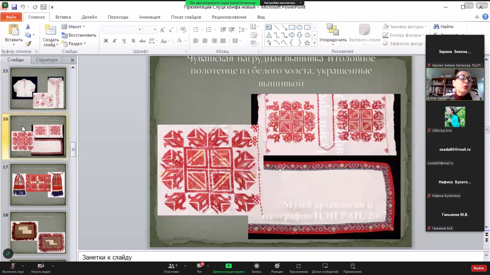The height and width of the screenshot is (275, 490).
Task: Click the Save icon in quick access toolbar
Action: [14, 7]
